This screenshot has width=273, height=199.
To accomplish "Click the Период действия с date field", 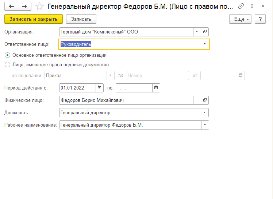I will click(77, 88).
